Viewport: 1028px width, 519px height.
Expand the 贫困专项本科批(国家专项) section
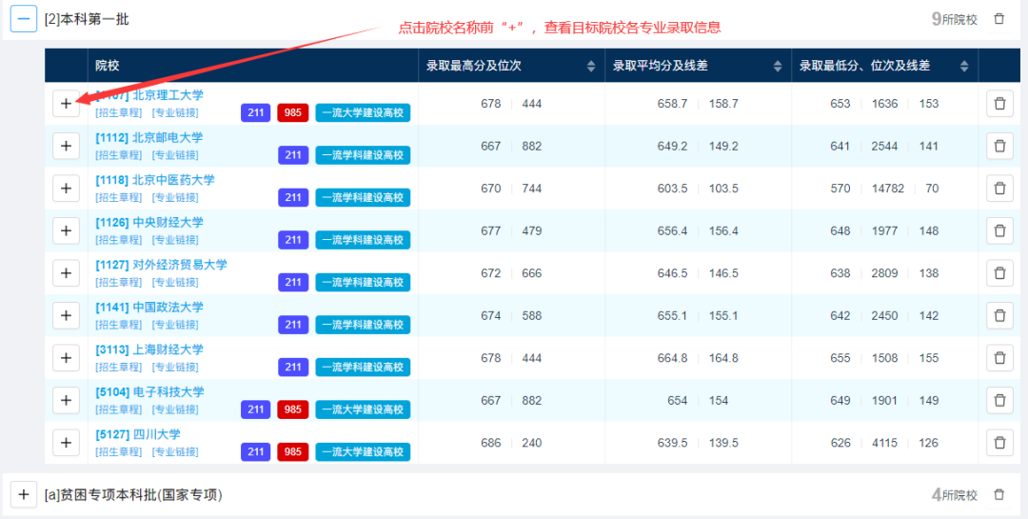click(24, 494)
